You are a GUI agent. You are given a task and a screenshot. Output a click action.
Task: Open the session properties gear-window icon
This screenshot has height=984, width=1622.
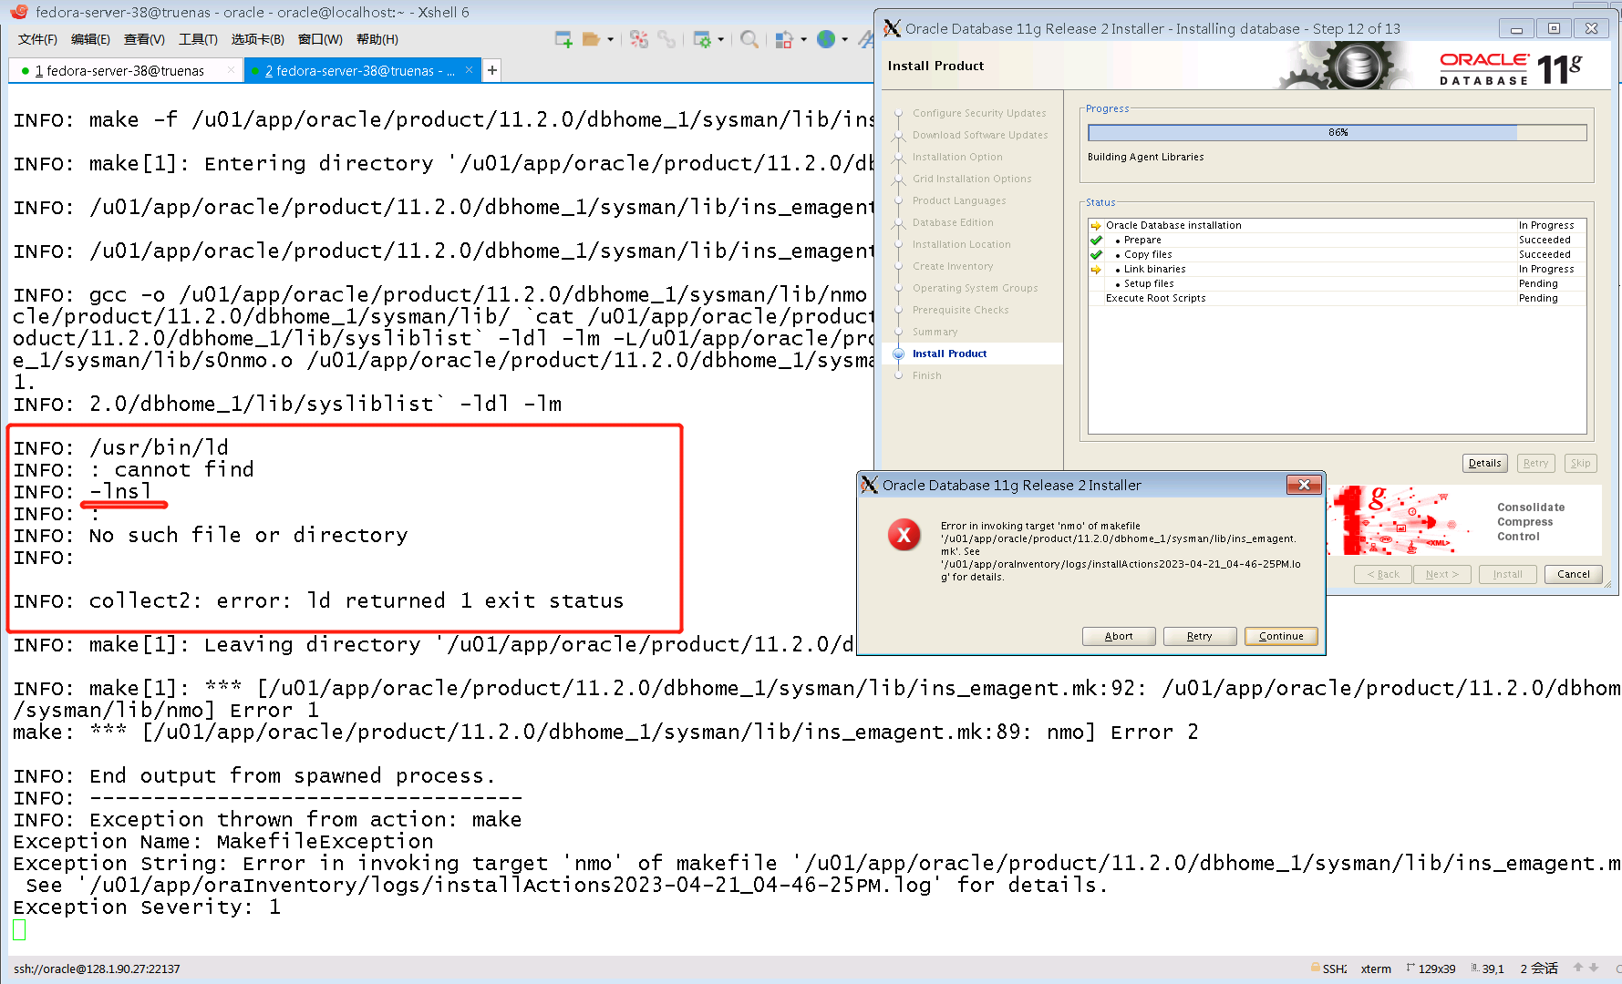pyautogui.click(x=702, y=39)
